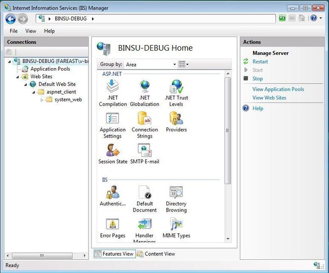Click the Connections pane scroll left arrow
329x273 pixels.
8,256
